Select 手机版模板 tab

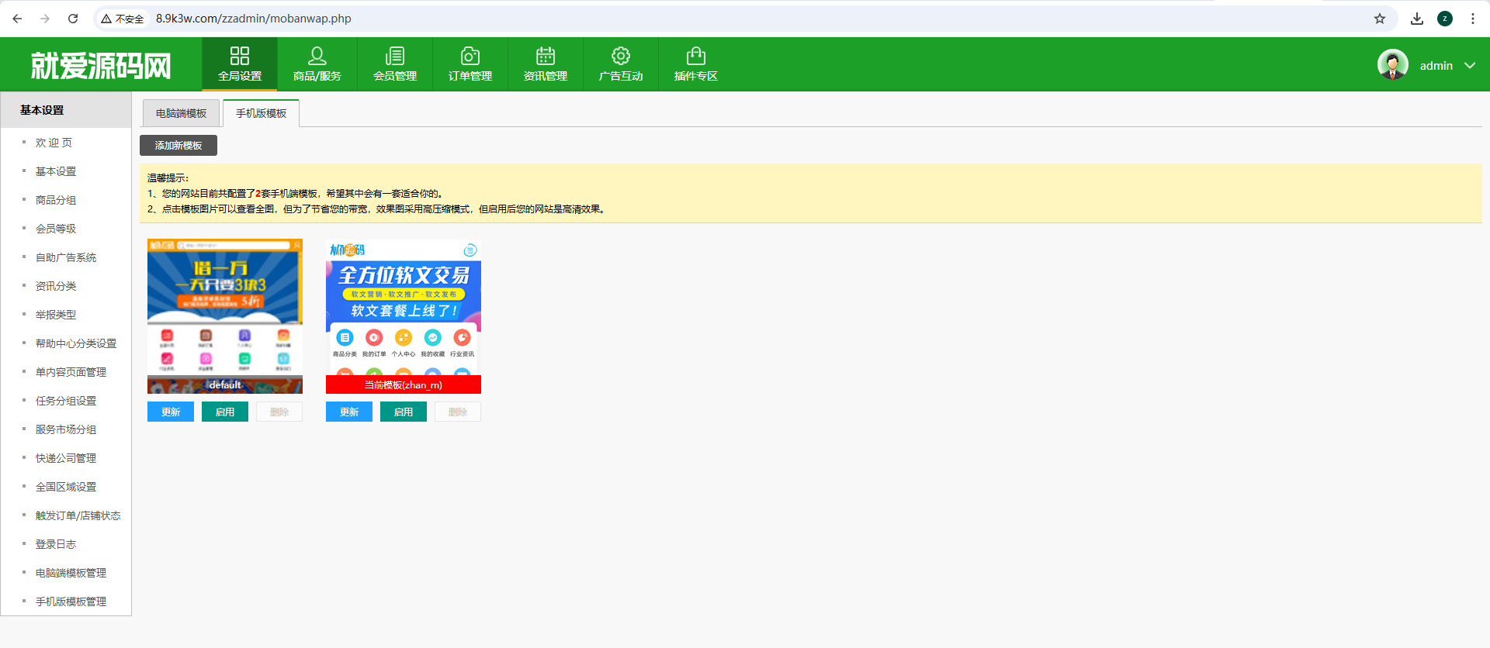click(262, 113)
